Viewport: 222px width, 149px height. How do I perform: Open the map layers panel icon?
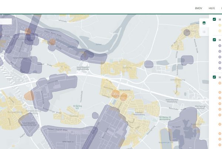(204, 23)
